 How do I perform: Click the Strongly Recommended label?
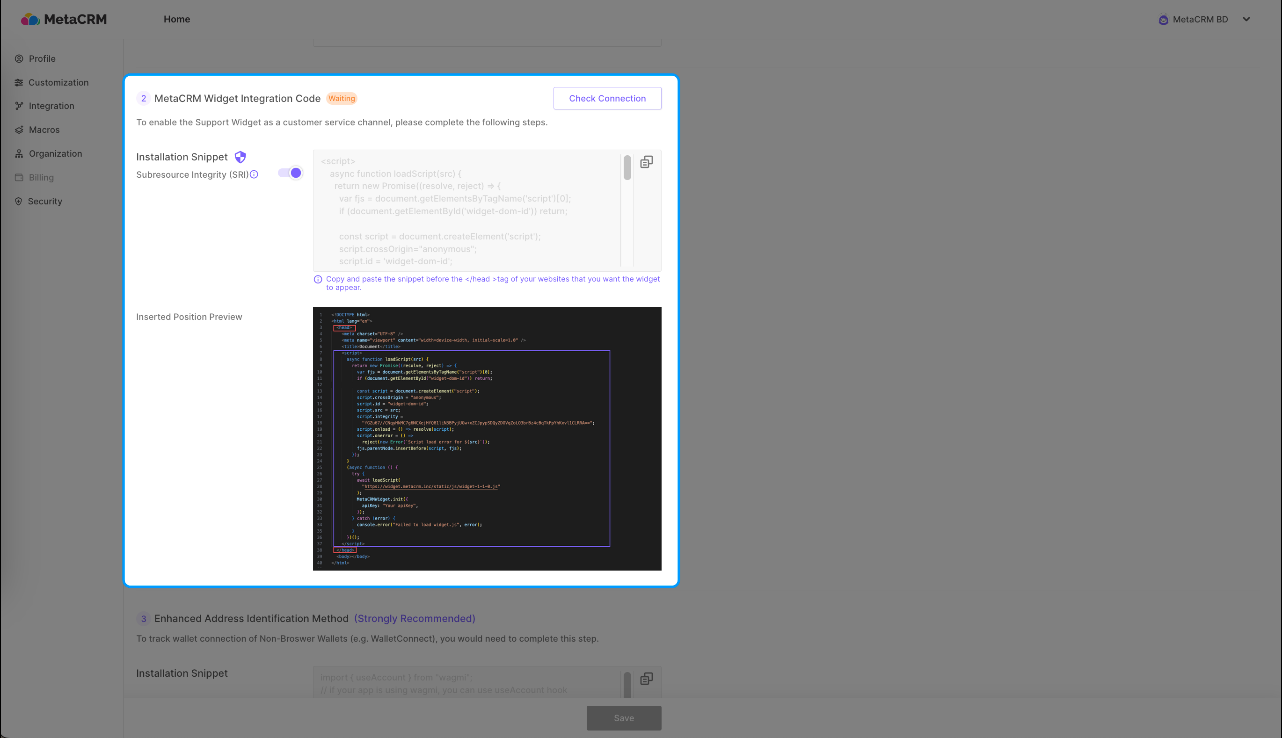414,618
